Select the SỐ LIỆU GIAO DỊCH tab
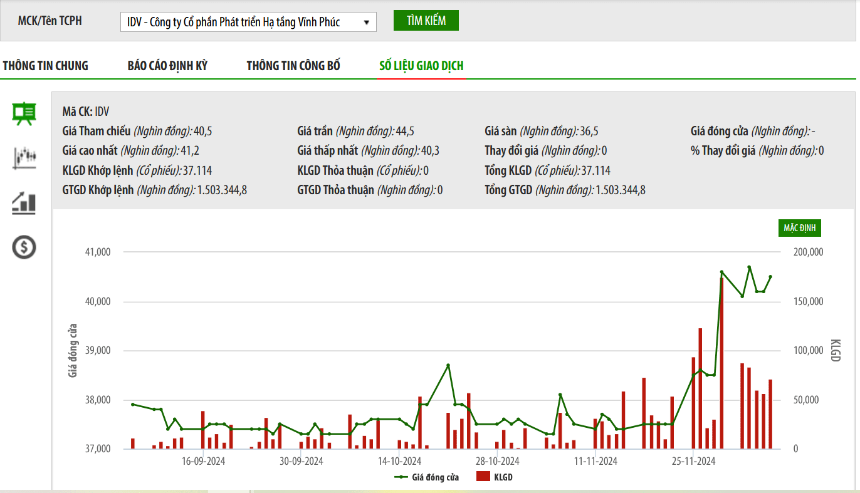The image size is (860, 493). (x=421, y=66)
